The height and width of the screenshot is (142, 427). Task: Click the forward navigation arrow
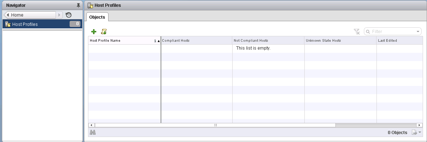[x=60, y=15]
